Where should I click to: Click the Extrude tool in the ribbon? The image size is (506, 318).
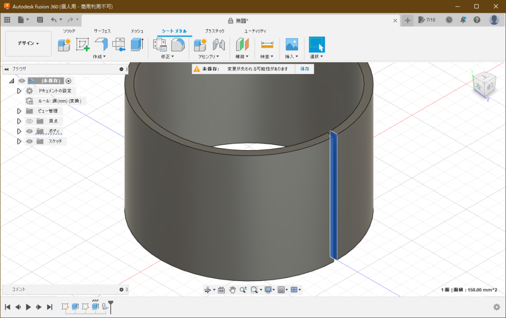click(137, 45)
